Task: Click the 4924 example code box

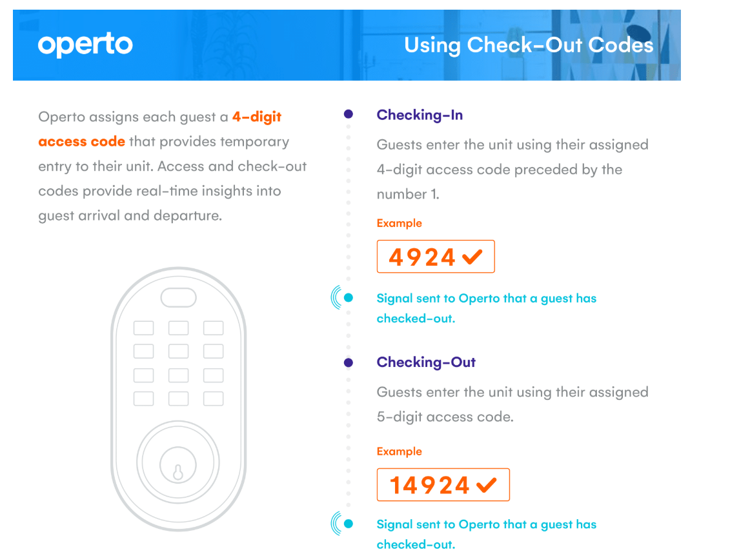Action: click(x=436, y=257)
